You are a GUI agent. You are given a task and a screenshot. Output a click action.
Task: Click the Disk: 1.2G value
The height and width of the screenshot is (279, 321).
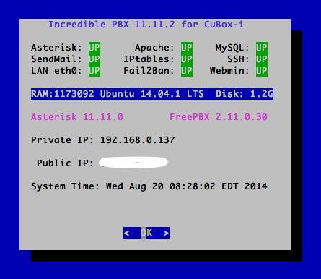pos(245,94)
